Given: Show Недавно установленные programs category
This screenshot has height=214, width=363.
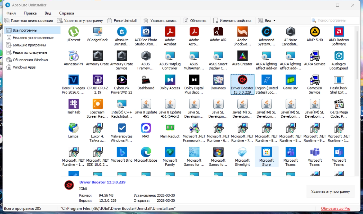Looking at the screenshot, I should 33,38.
